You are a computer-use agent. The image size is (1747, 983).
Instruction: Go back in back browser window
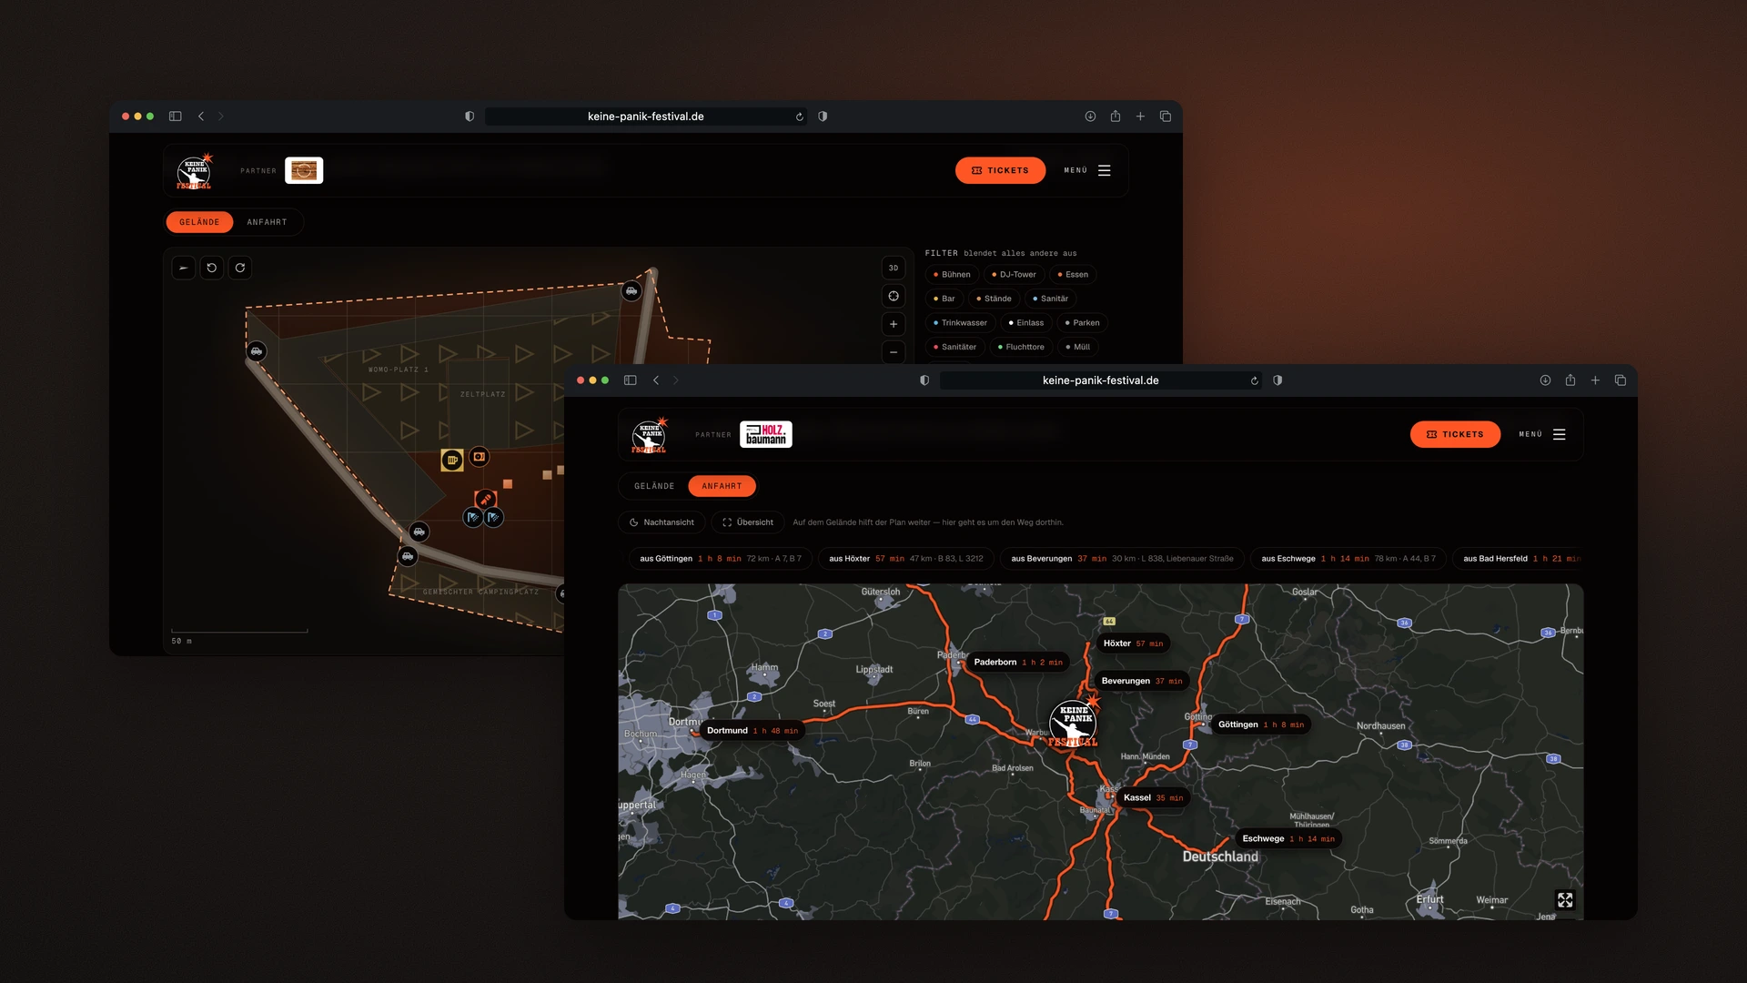tap(201, 117)
